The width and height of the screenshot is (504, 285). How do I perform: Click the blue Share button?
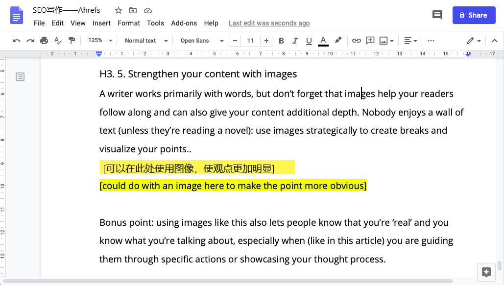pyautogui.click(x=474, y=15)
